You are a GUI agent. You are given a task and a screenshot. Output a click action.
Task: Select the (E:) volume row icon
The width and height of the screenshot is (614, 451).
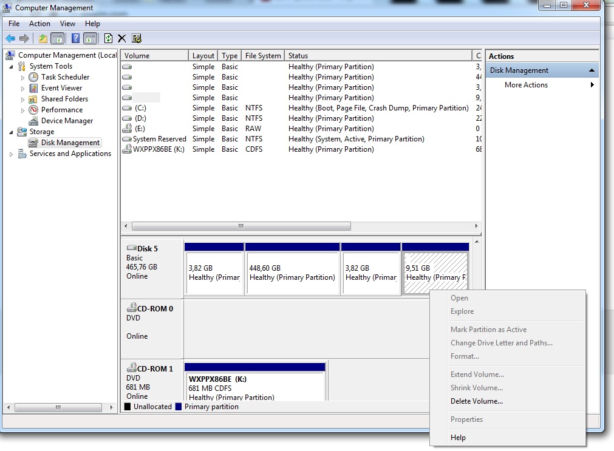(127, 129)
